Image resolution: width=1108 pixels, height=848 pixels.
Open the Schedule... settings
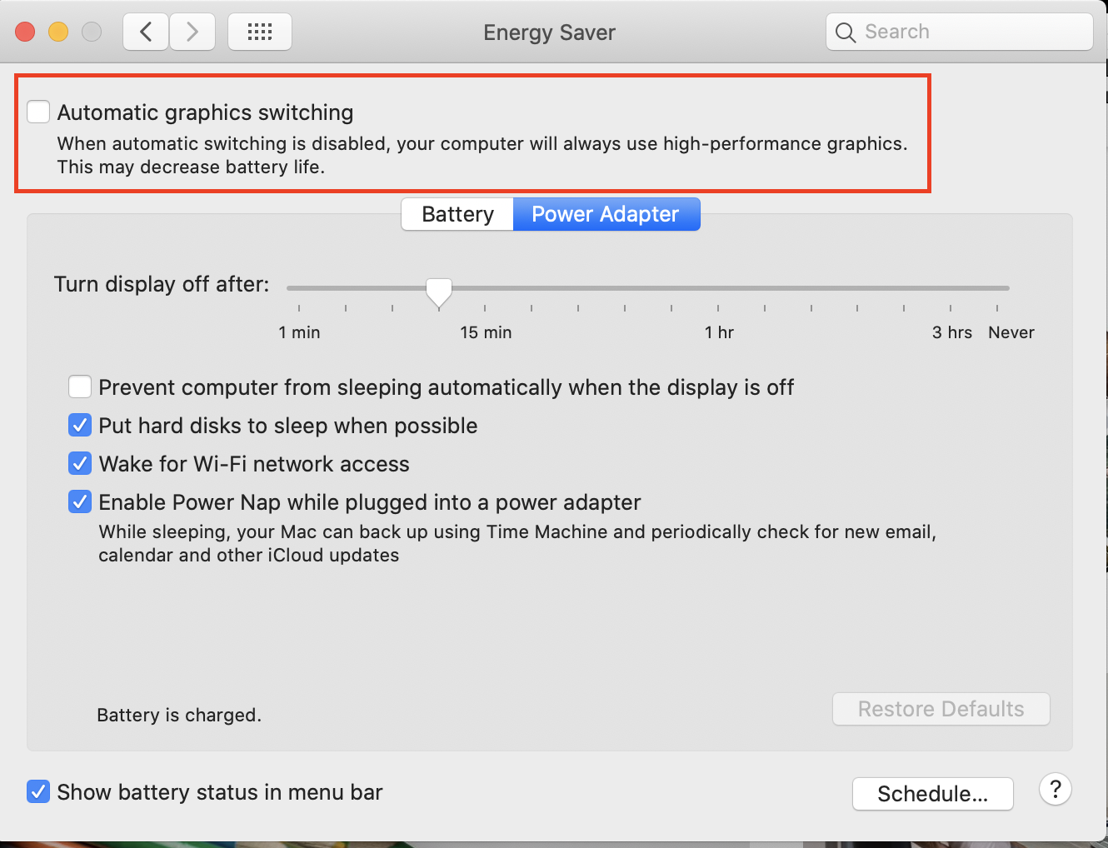click(932, 794)
